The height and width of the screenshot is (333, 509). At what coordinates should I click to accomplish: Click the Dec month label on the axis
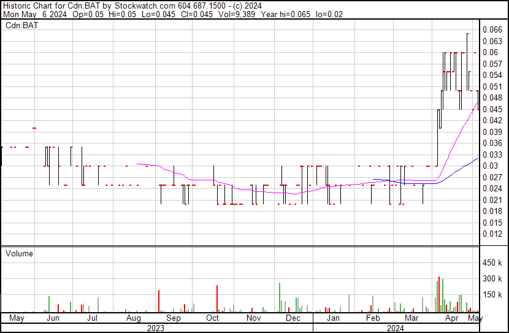coord(293,319)
